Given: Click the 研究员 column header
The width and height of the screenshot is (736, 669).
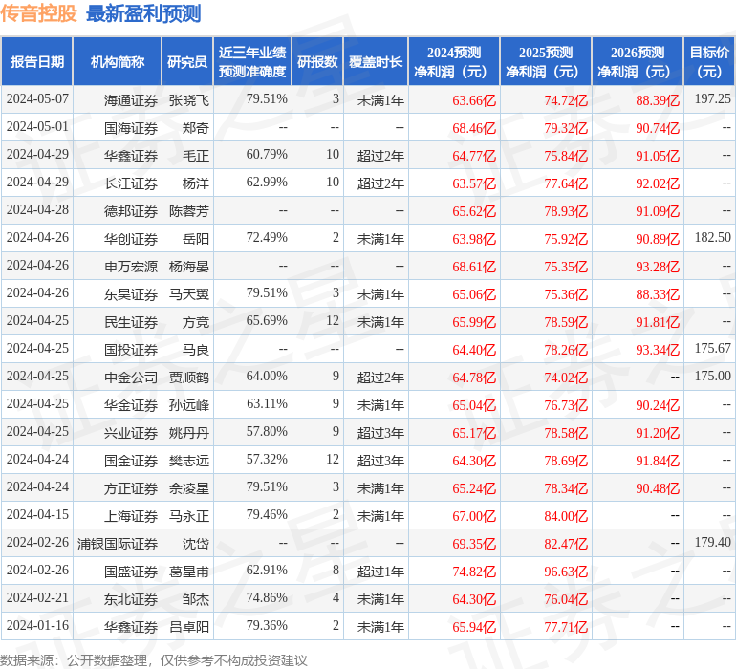Looking at the screenshot, I should pyautogui.click(x=187, y=61).
